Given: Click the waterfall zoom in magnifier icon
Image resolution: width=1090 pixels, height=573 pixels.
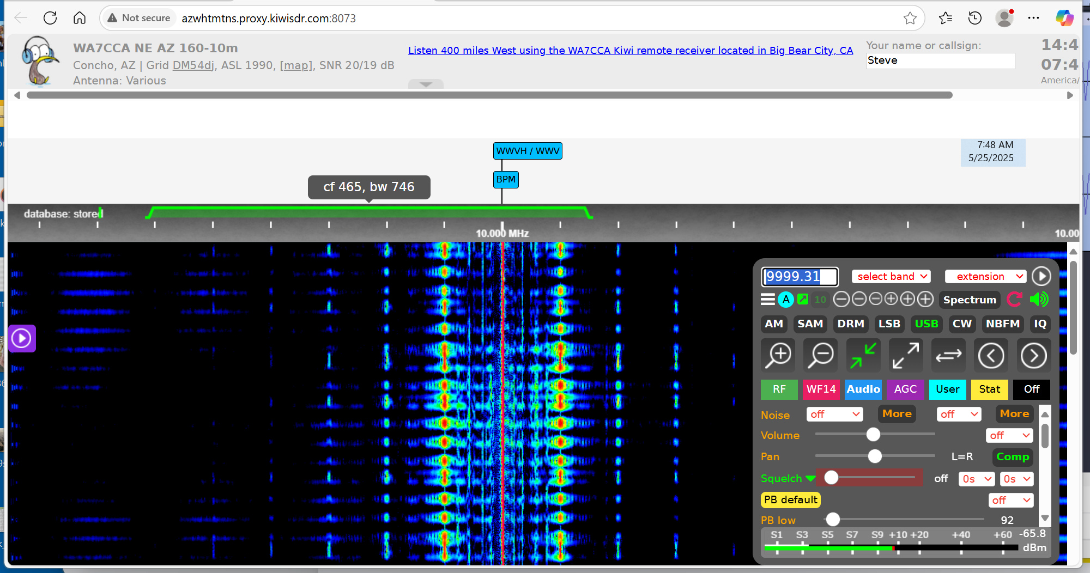Looking at the screenshot, I should point(778,356).
